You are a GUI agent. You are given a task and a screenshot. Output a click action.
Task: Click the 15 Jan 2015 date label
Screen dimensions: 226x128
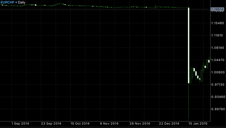pos(198,124)
